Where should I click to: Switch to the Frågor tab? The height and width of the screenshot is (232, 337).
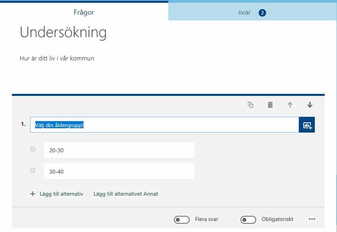pos(84,12)
